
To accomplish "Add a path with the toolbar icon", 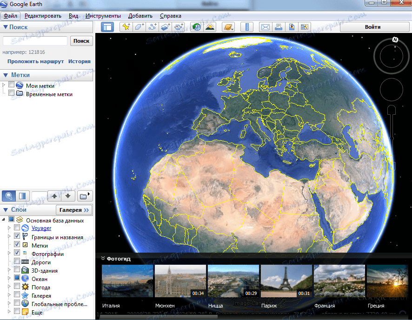I will coord(153,27).
